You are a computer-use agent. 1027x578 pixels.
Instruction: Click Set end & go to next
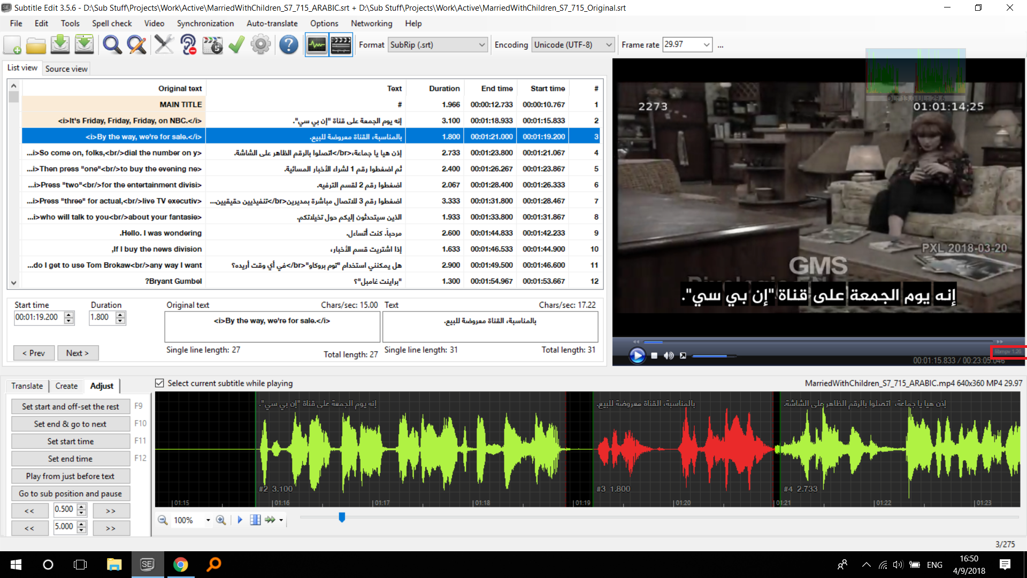click(x=70, y=423)
